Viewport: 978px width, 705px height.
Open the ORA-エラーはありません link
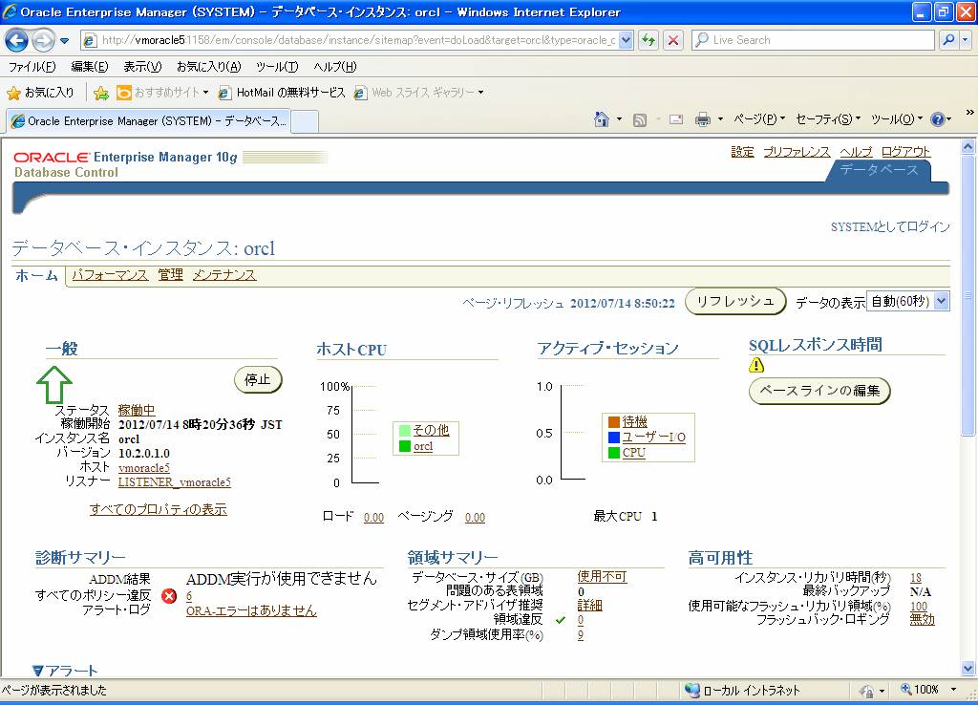[251, 610]
